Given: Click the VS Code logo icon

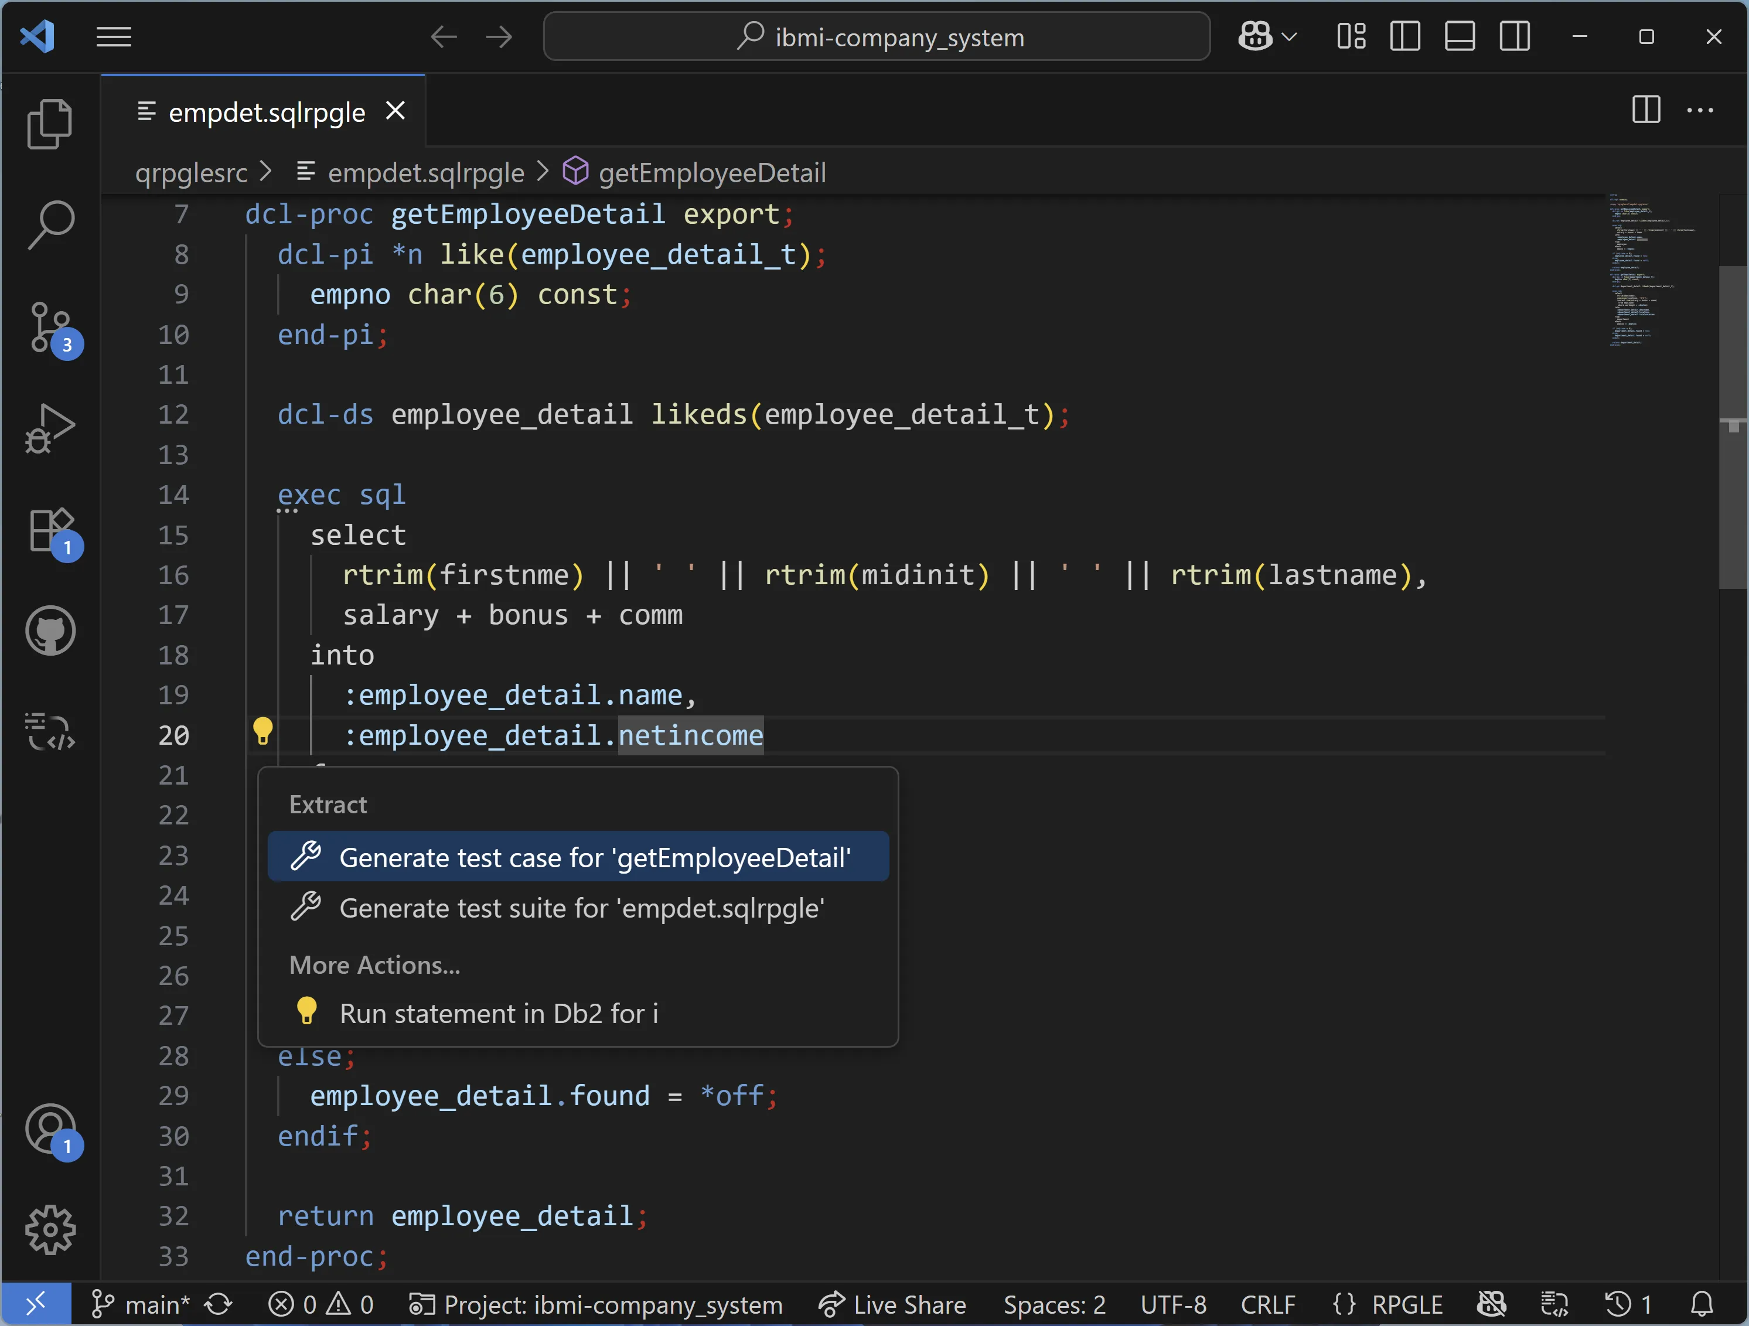Looking at the screenshot, I should (x=37, y=36).
